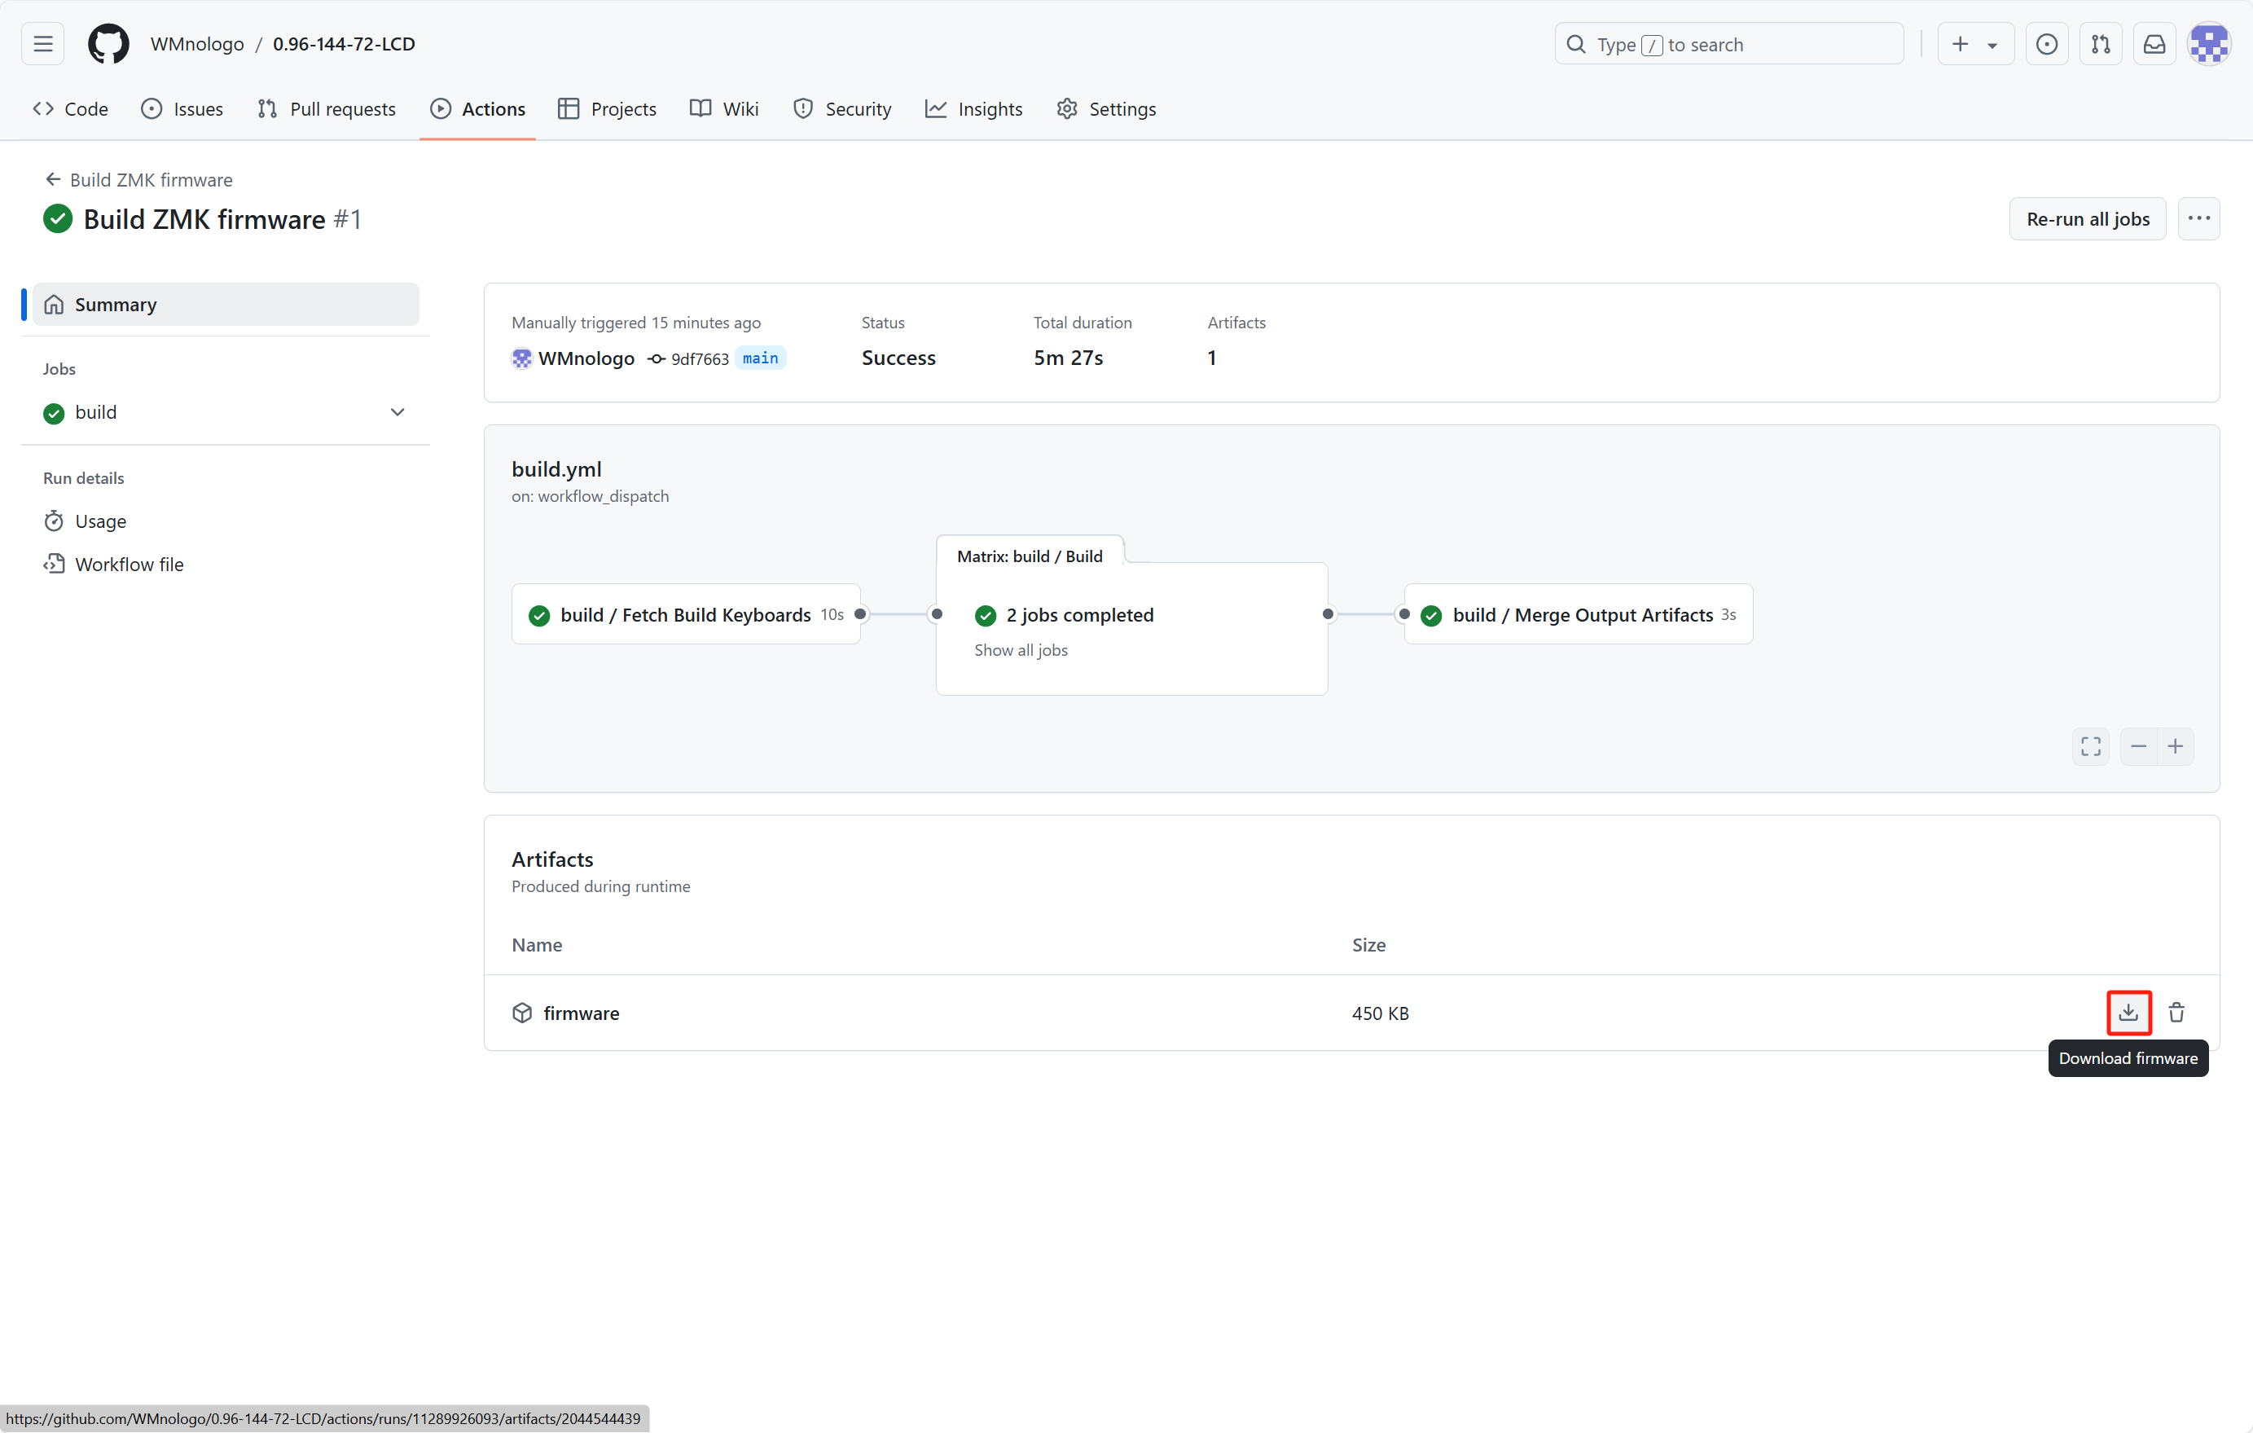Click Show all jobs in matrix box

point(1021,649)
